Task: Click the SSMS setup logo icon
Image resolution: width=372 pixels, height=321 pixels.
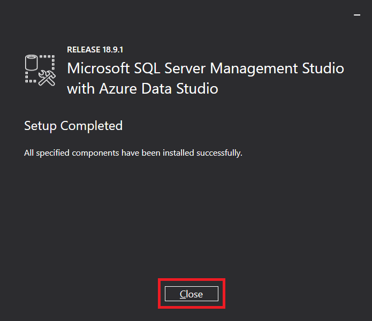Action: [41, 70]
